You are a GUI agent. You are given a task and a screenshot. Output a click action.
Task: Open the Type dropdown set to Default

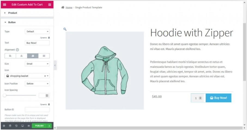click(x=37, y=31)
